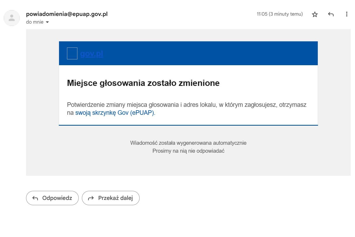
Task: Click sender address powiadomienia@epuap.gov.pl
Action: tap(67, 14)
